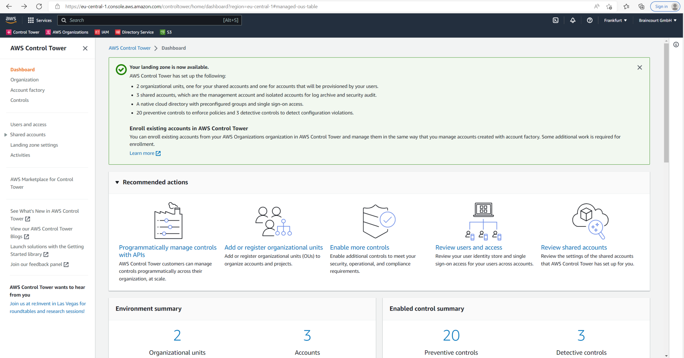
Task: Open Programmatically manage controls with APIs link
Action: click(168, 251)
